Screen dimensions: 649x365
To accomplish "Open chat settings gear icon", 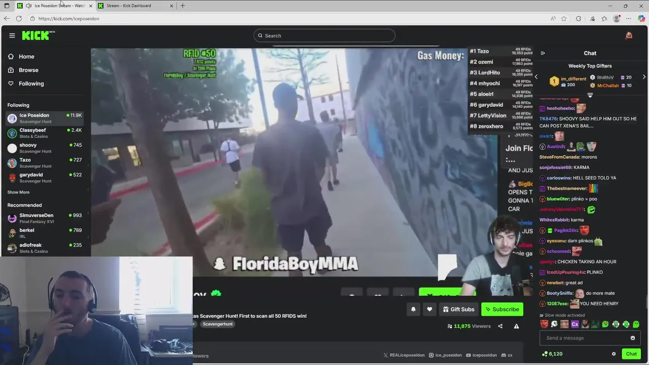I will (614, 354).
